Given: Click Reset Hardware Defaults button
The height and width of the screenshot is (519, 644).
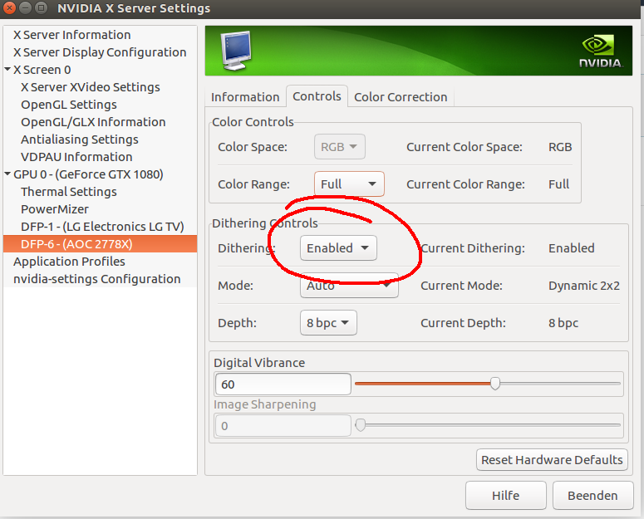Looking at the screenshot, I should coord(552,459).
